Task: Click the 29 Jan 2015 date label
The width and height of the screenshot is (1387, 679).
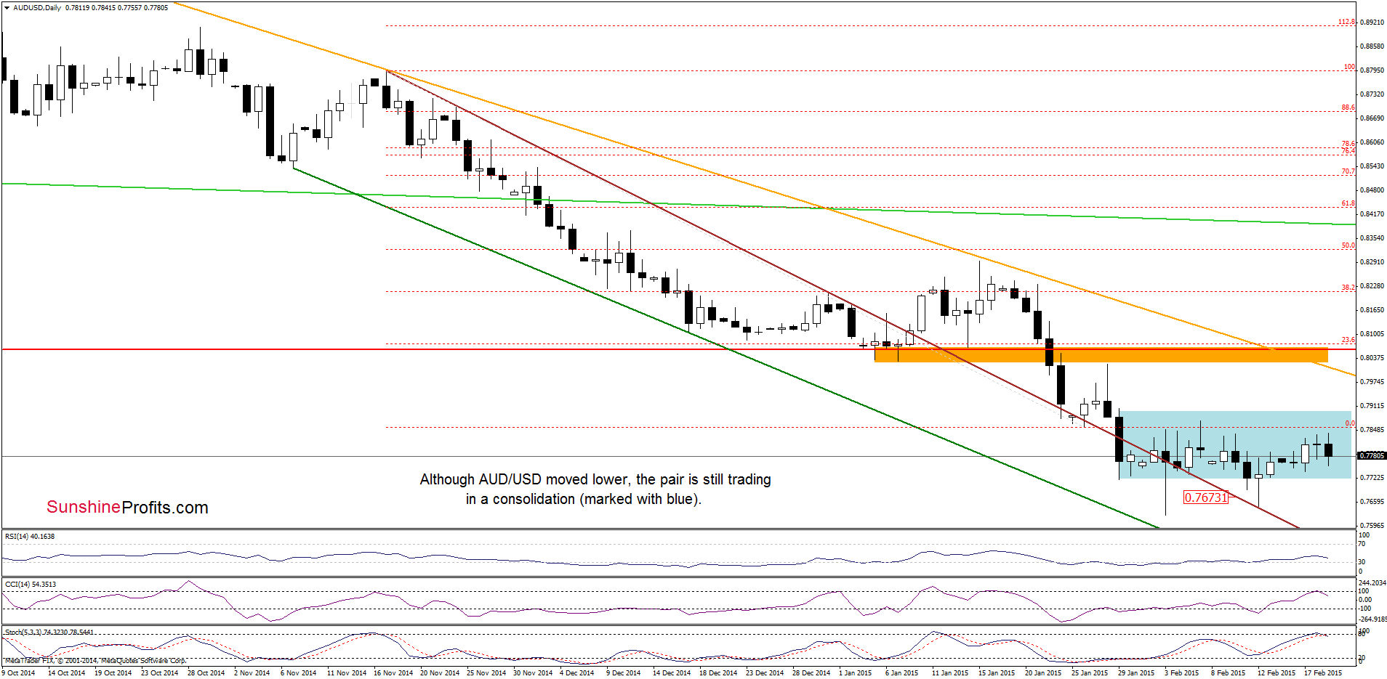Action: (x=1136, y=672)
